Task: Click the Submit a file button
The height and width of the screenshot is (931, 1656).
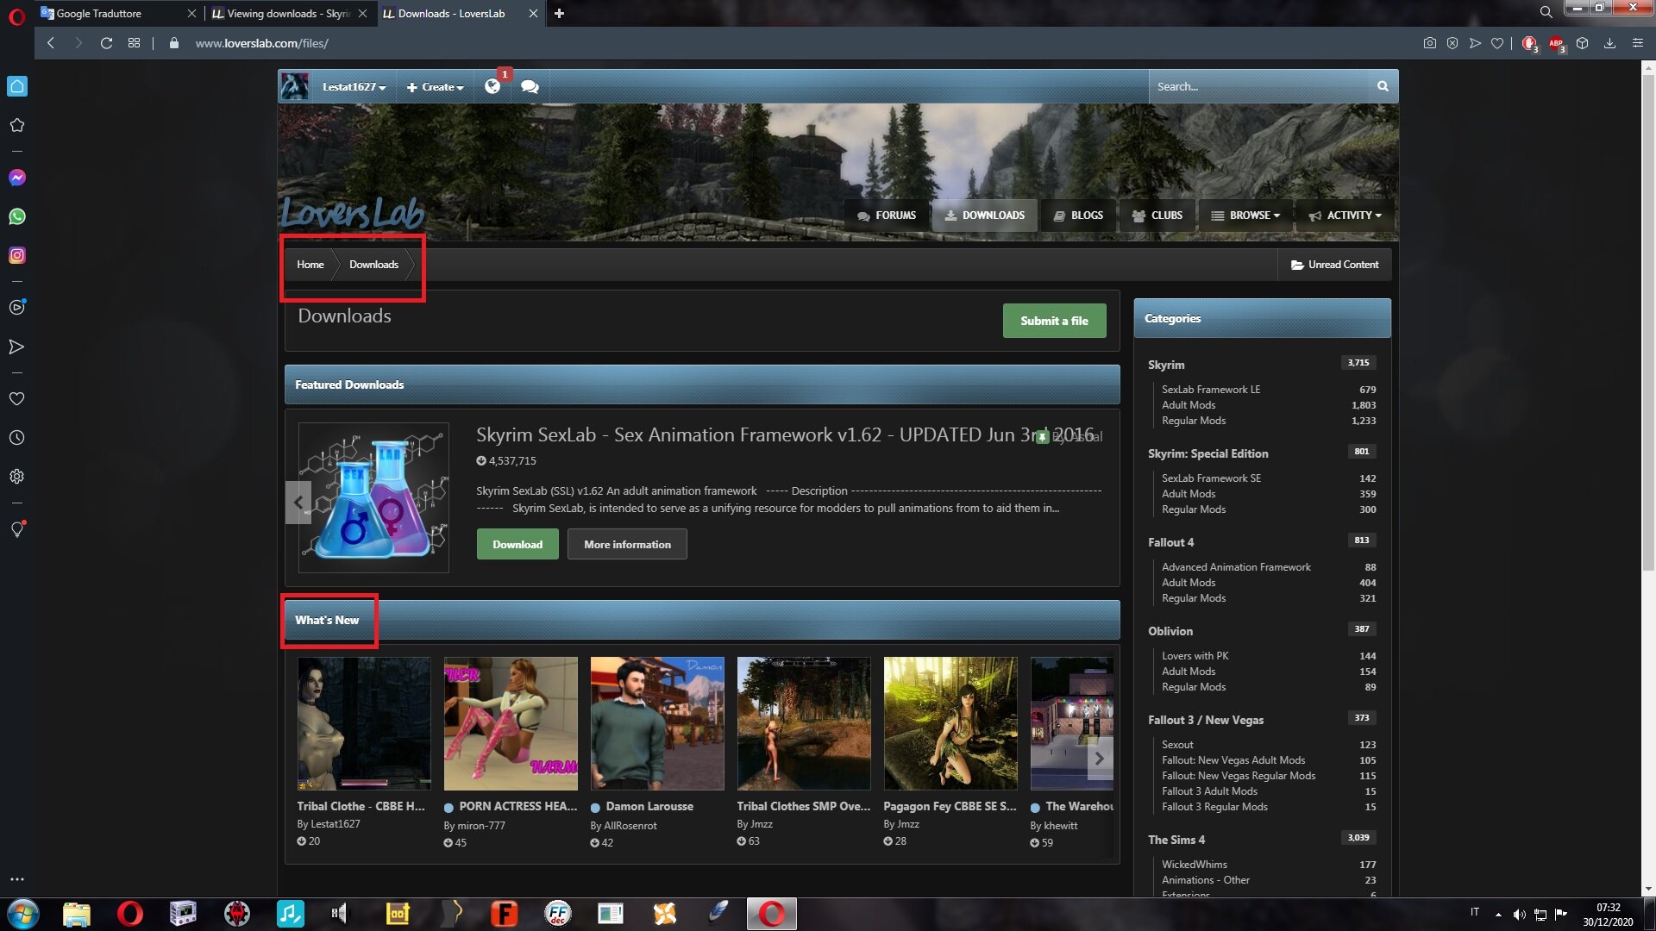Action: [x=1054, y=321]
